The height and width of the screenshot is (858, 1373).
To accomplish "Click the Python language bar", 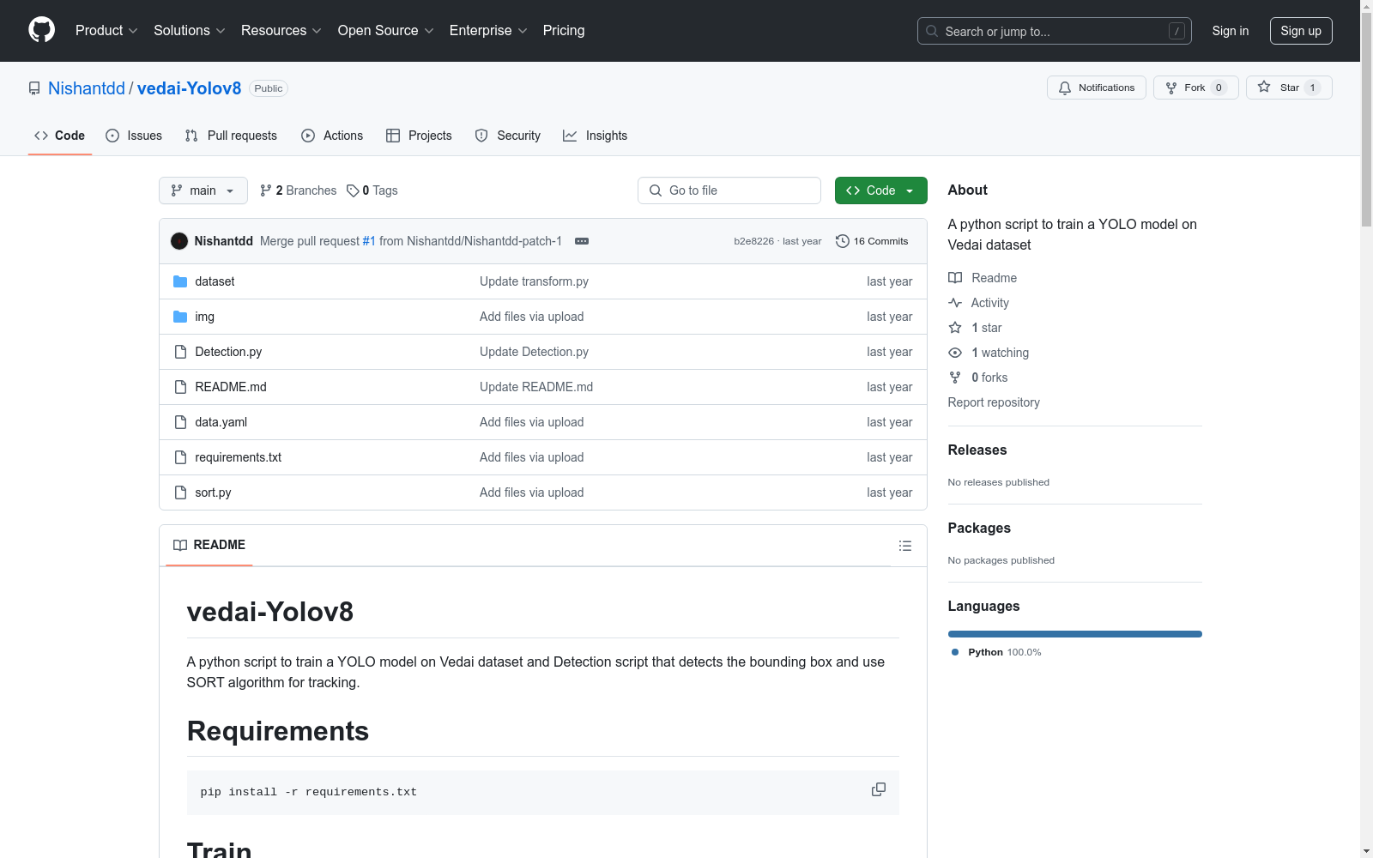I will (1075, 634).
